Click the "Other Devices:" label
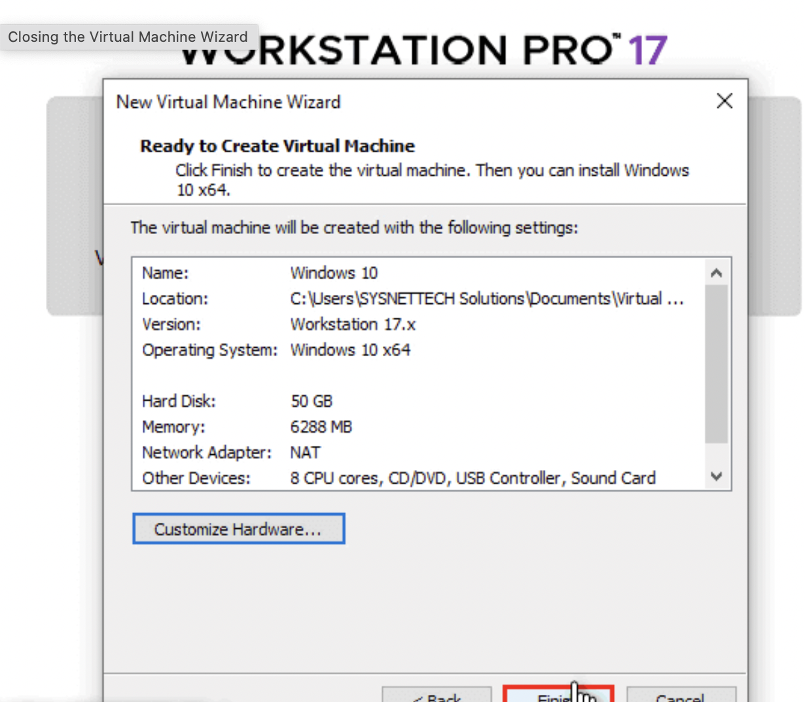This screenshot has width=805, height=702. pos(196,478)
